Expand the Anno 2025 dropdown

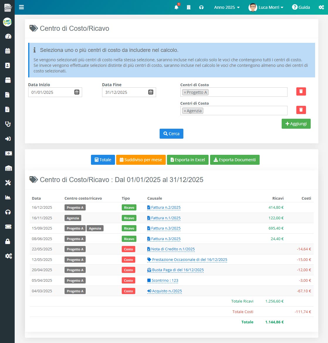pyautogui.click(x=227, y=7)
